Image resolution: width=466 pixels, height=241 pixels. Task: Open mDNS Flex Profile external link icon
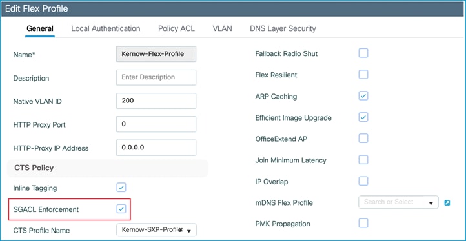pyautogui.click(x=447, y=203)
